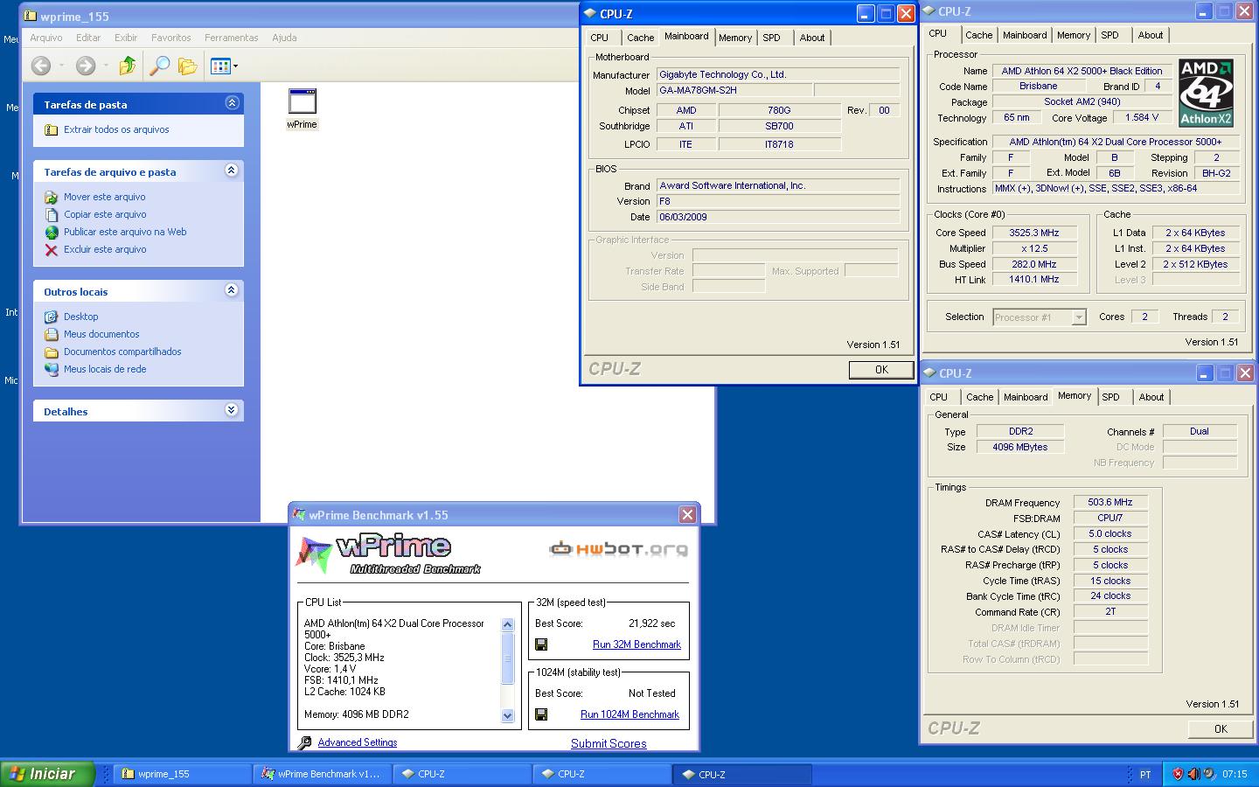Open the Exibir menu
The width and height of the screenshot is (1259, 787).
(x=126, y=38)
